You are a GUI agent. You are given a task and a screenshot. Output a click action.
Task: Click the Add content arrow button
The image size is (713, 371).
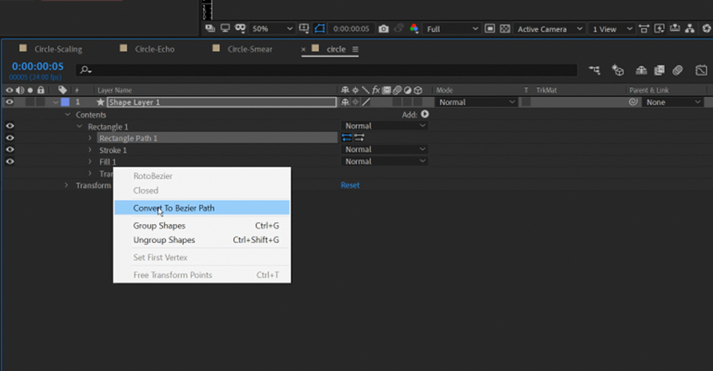[425, 115]
